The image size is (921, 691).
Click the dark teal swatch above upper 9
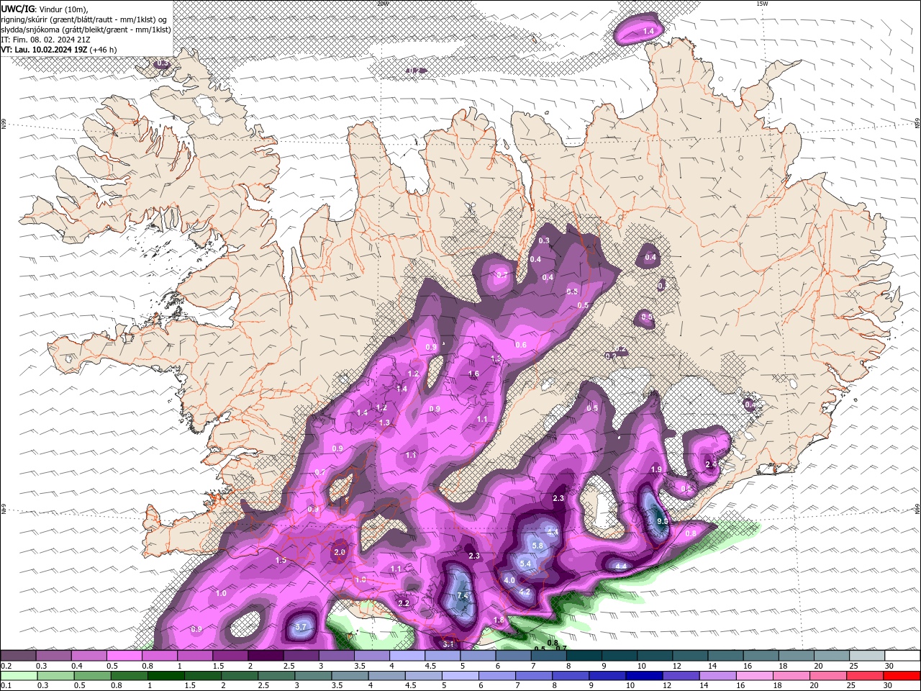point(619,656)
